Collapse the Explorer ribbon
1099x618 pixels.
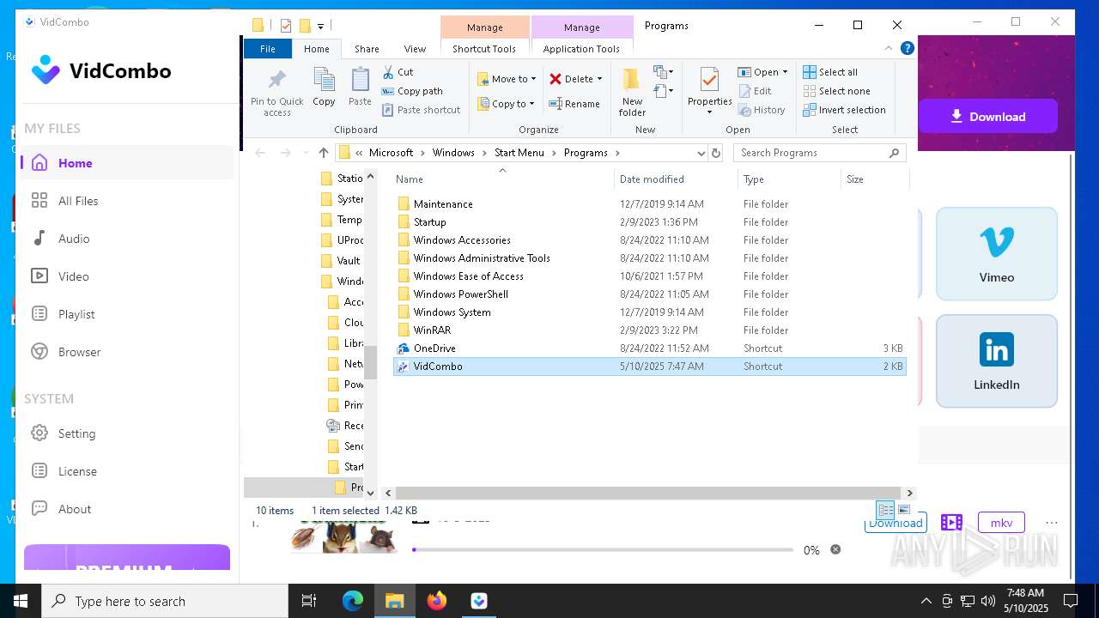coord(889,48)
